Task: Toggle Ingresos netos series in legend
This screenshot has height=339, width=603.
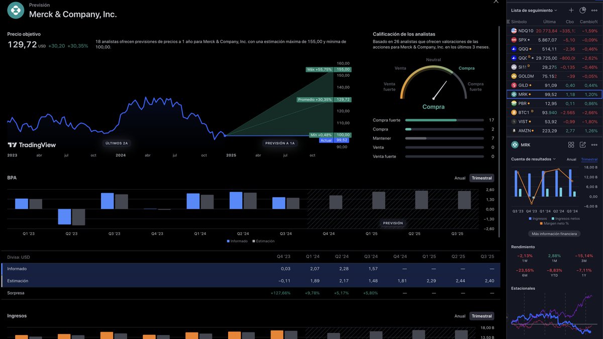Action: [566, 219]
